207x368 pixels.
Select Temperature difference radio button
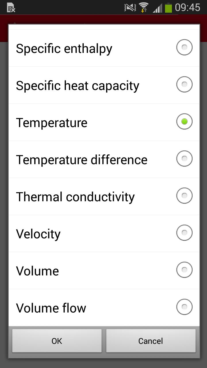coord(184,159)
